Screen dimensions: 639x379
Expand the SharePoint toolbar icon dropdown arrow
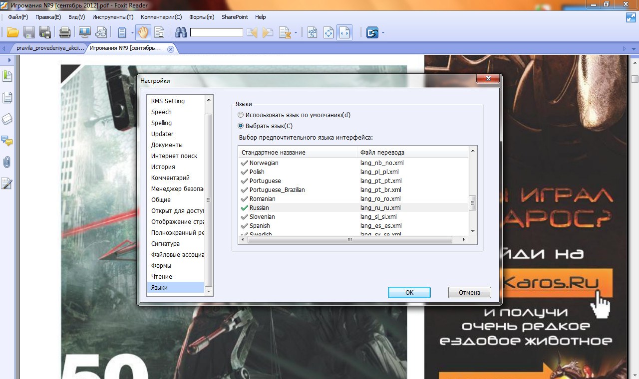click(383, 33)
